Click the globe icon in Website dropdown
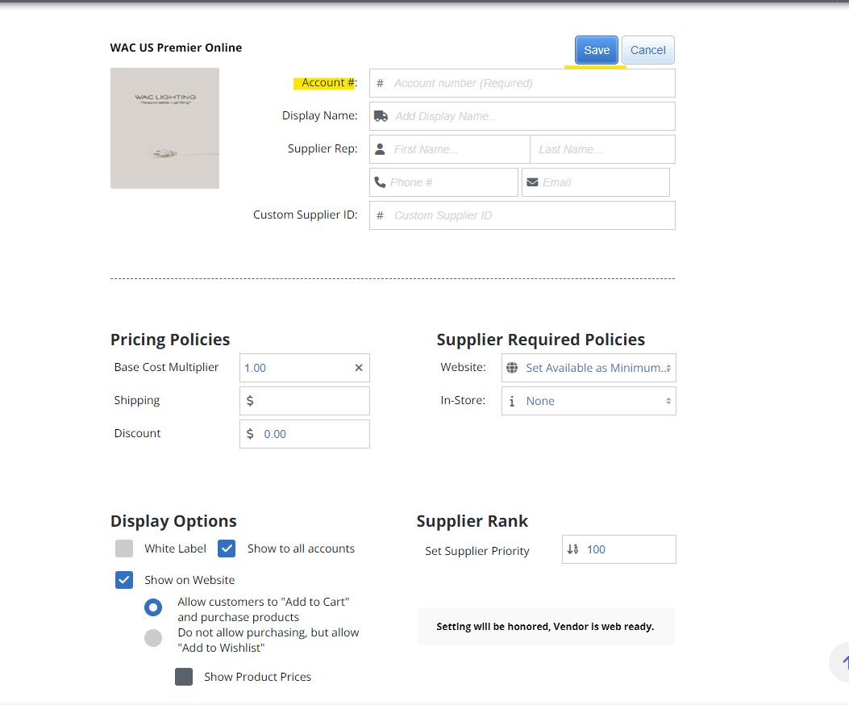849x705 pixels. pos(512,368)
